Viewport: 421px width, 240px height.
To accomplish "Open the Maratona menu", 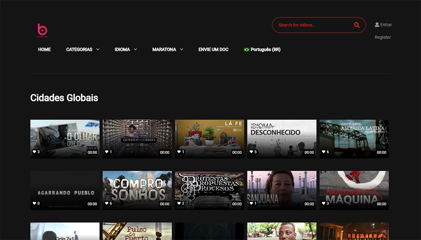I will 164,50.
